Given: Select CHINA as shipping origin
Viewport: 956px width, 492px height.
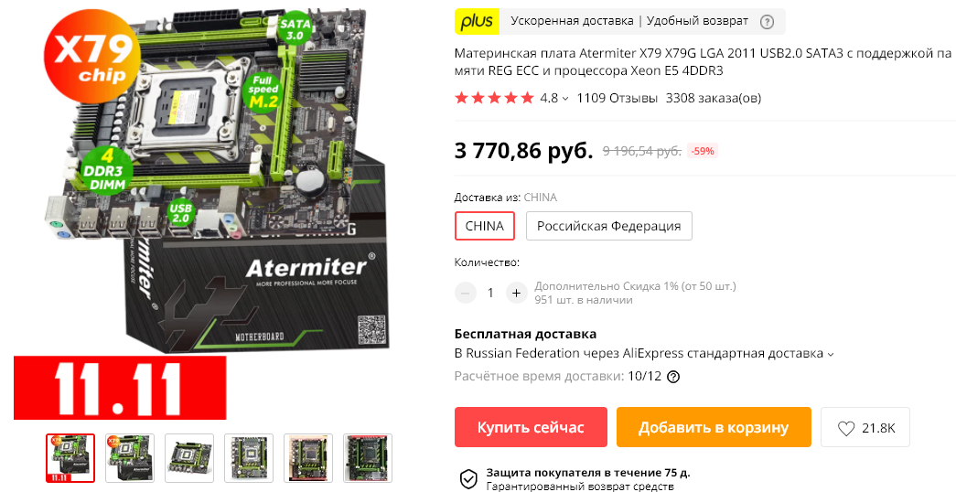Looking at the screenshot, I should click(485, 226).
